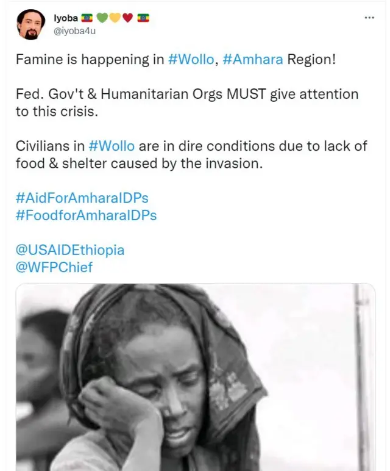
Task: Click the green heart emoji in the name
Action: [x=102, y=18]
